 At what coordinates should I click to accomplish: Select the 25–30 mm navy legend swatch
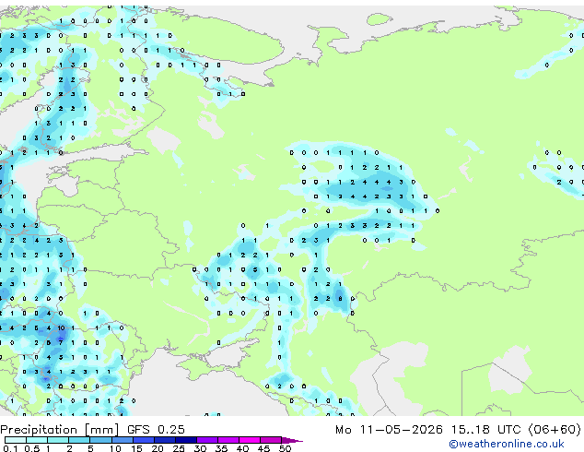point(186,440)
